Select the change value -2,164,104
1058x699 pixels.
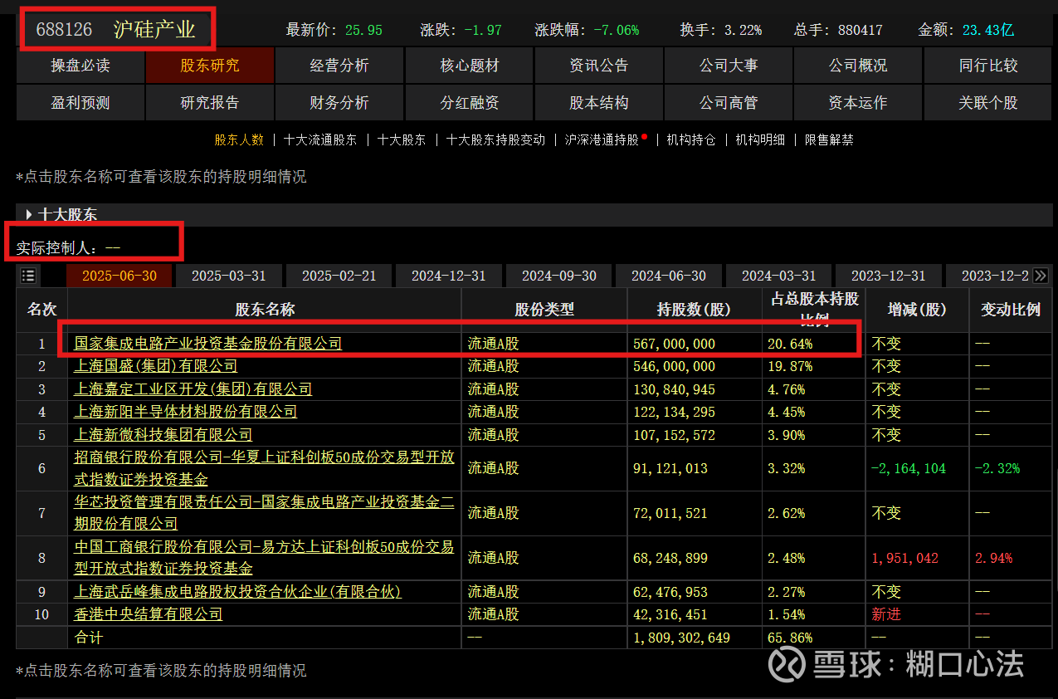coord(909,468)
